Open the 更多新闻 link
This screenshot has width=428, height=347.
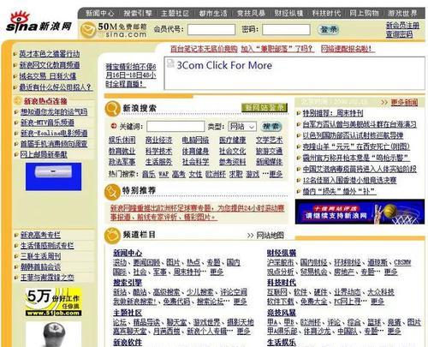404,102
